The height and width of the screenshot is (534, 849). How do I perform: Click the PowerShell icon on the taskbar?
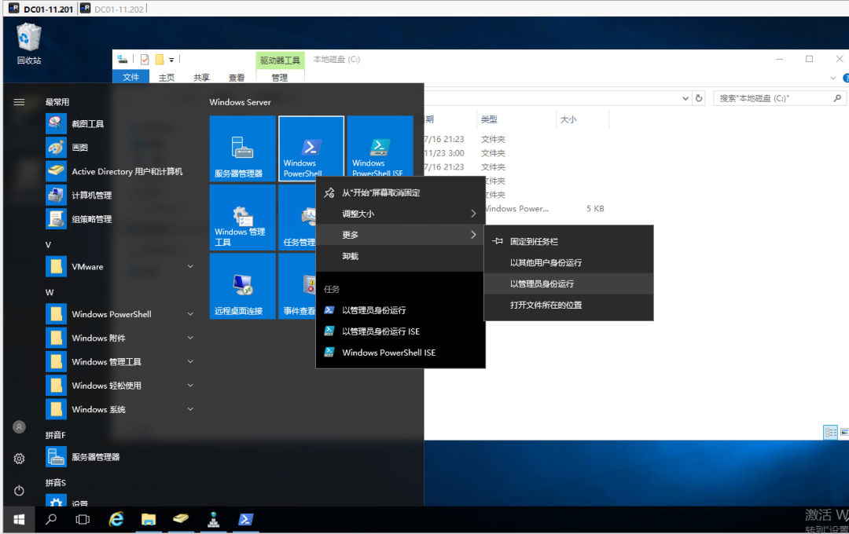245,520
